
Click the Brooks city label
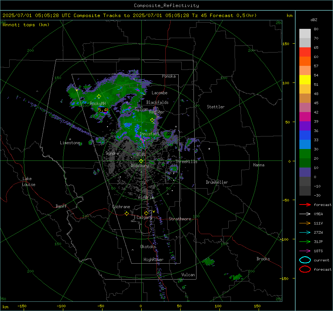(263, 259)
